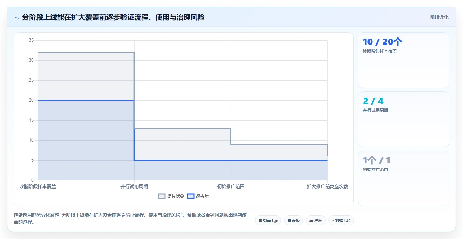Open the 10 / 20个 stat card

click(403, 60)
